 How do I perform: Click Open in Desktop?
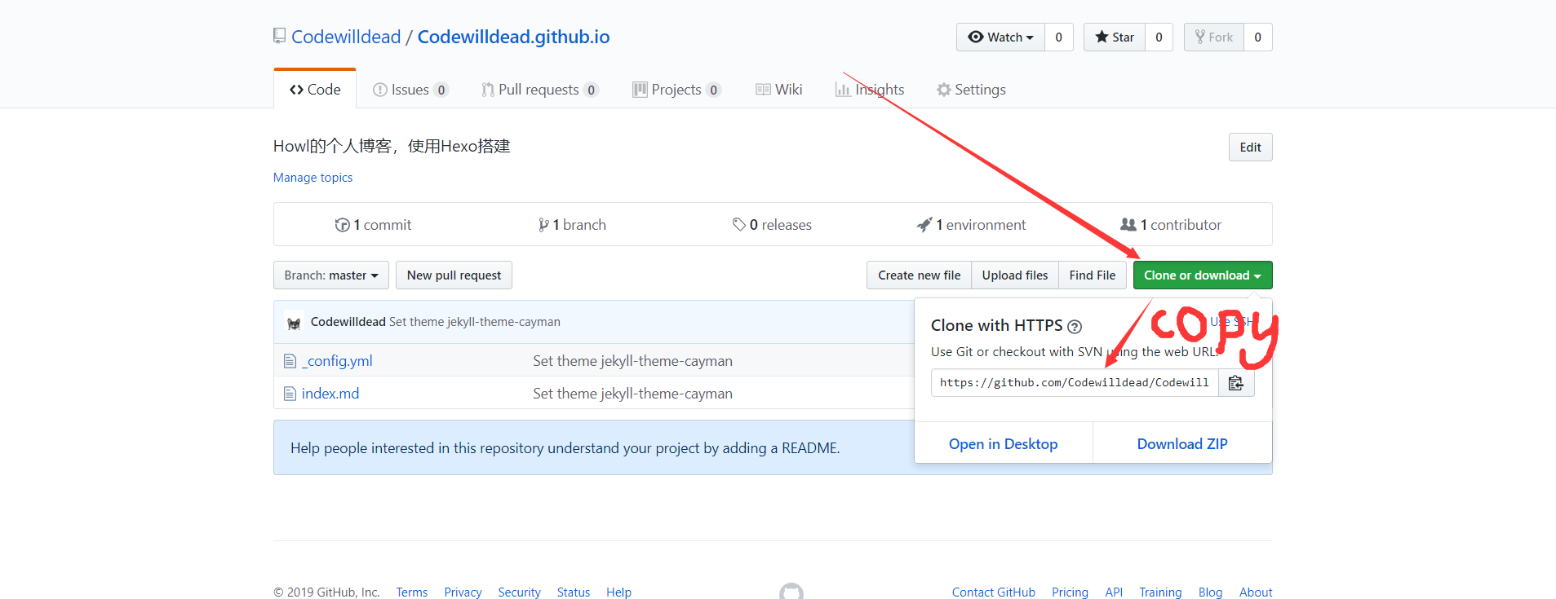(1004, 444)
